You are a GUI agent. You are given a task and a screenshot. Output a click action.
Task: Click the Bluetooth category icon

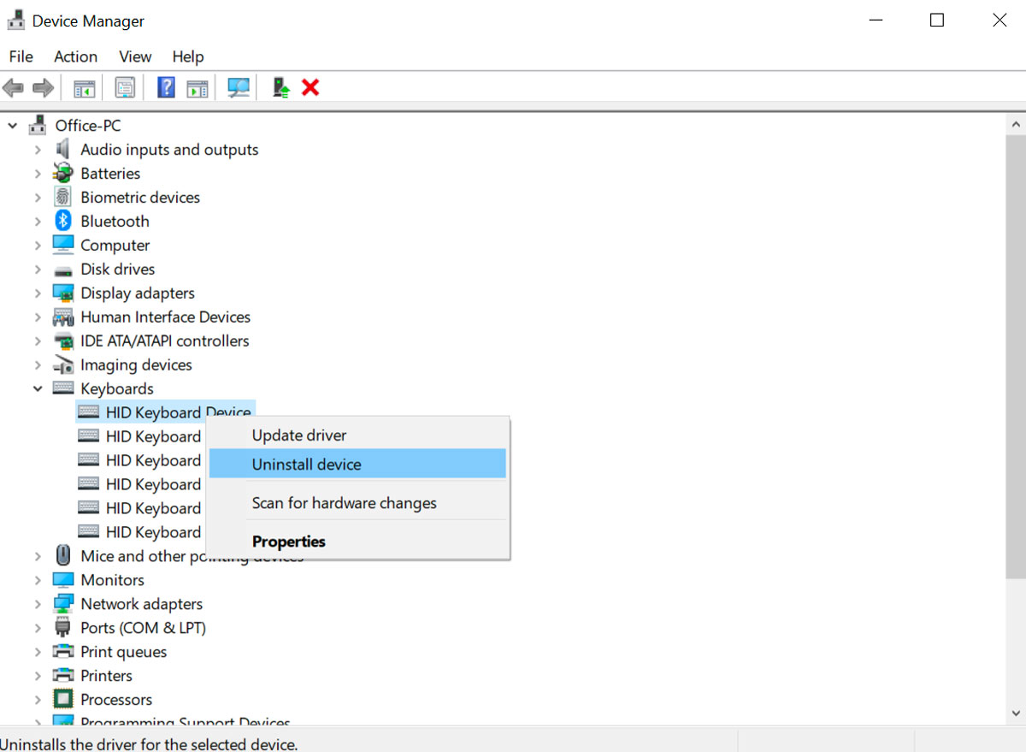[x=63, y=221]
